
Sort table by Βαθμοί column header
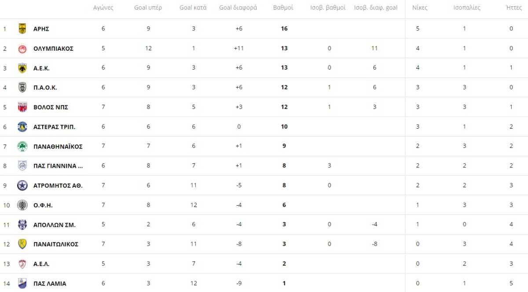(283, 8)
